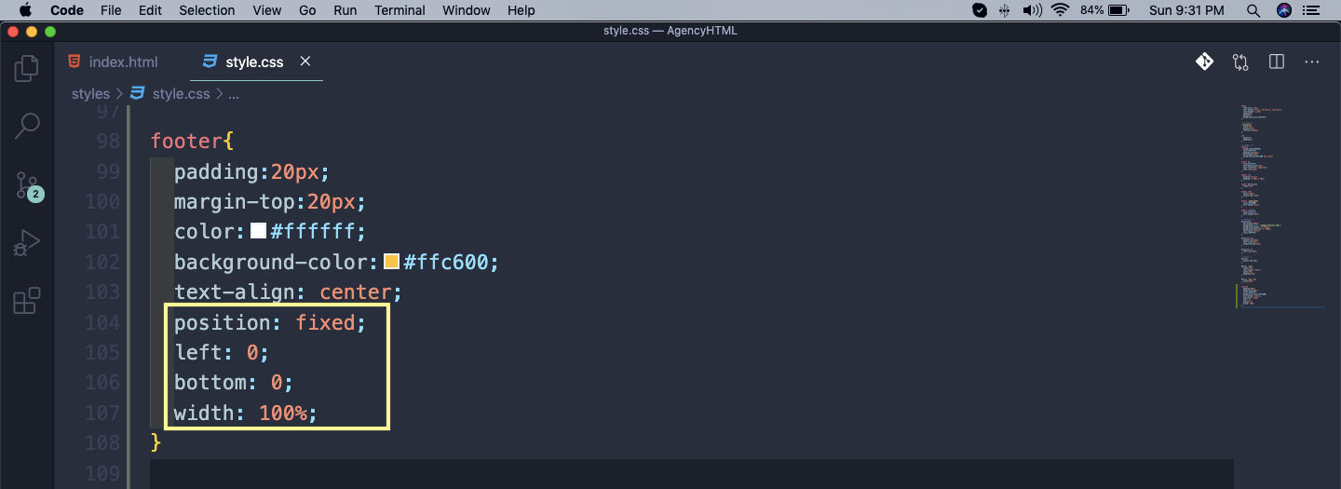1341x489 pixels.
Task: Open the More Actions ellipsis menu
Action: coord(1312,61)
